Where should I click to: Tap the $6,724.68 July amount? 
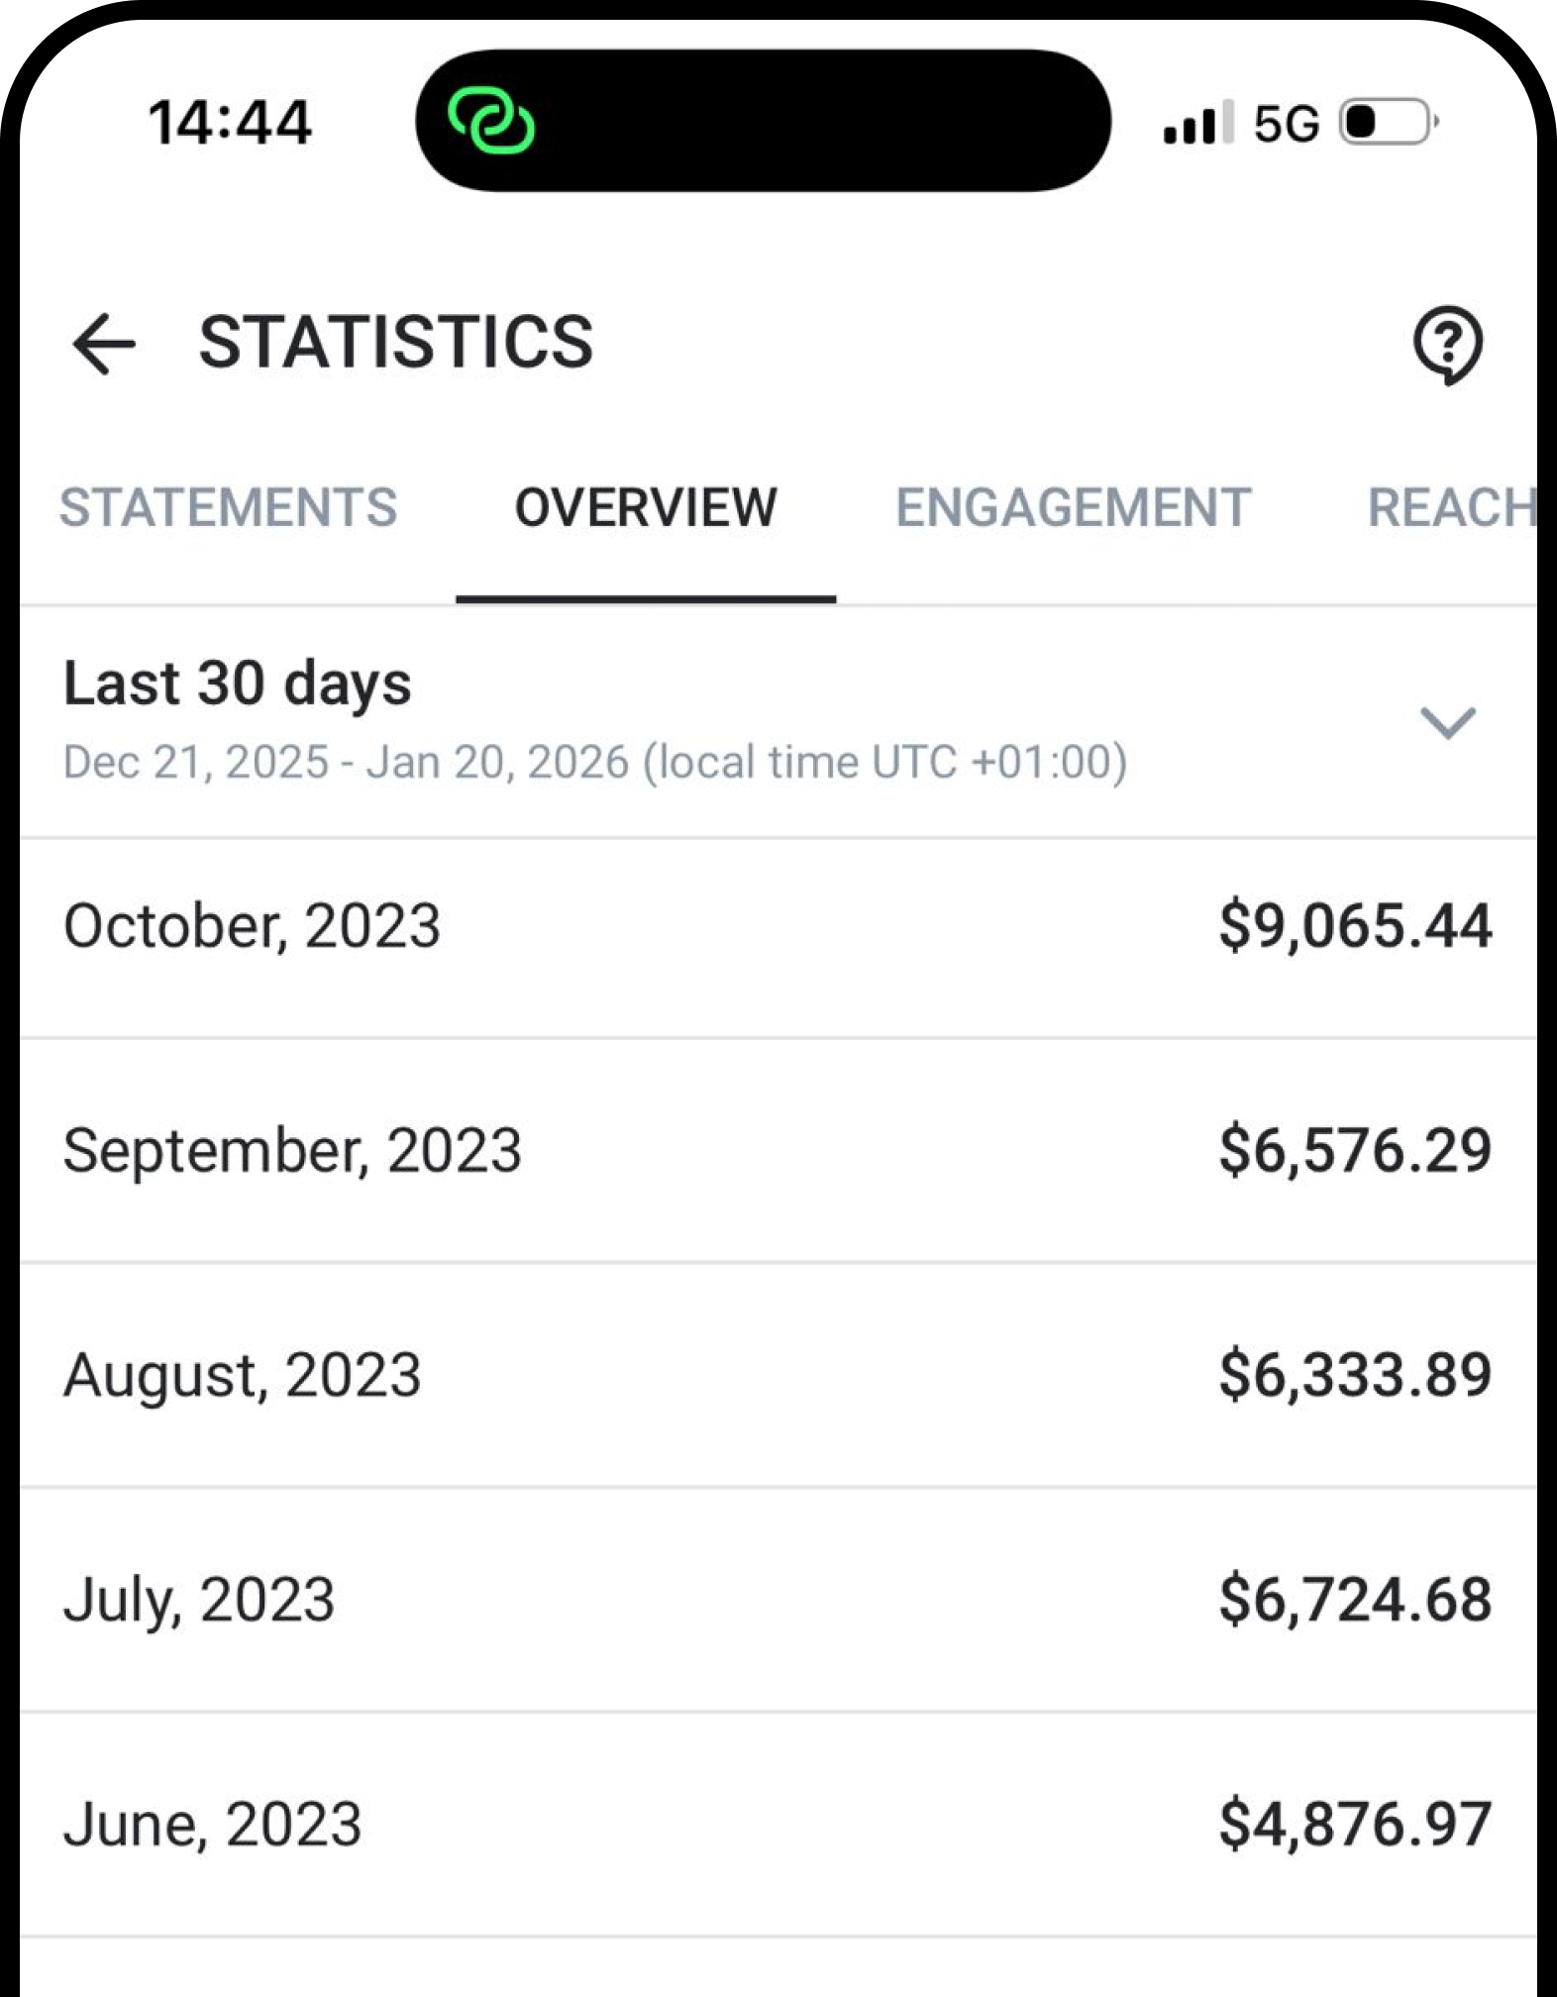[1354, 1600]
